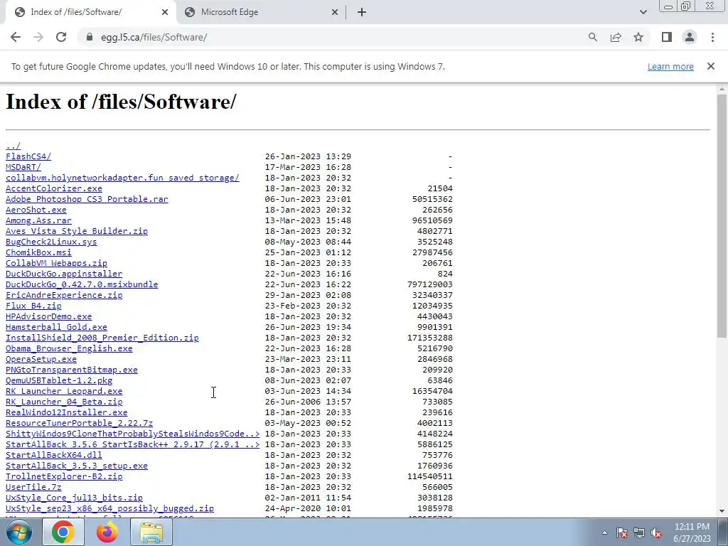
Task: Reload the current page
Action: [x=61, y=37]
